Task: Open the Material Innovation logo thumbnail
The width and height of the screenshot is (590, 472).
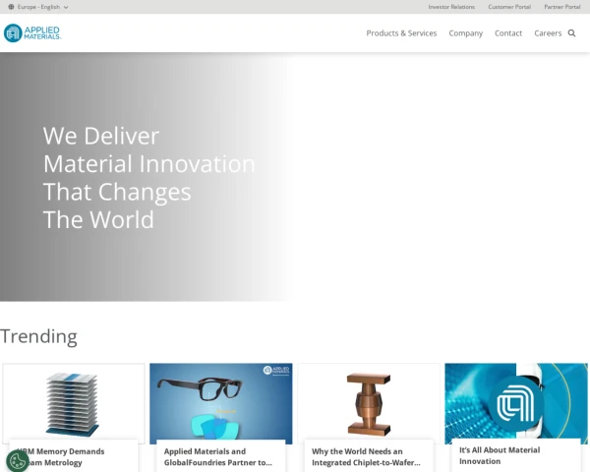Action: 516,403
